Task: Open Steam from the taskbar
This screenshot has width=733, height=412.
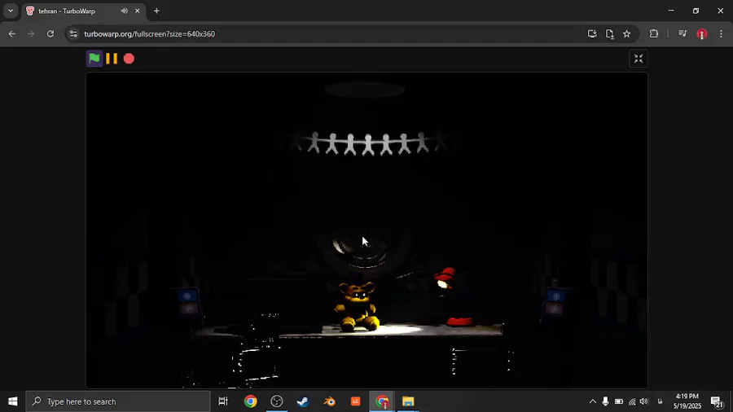Action: pos(303,401)
